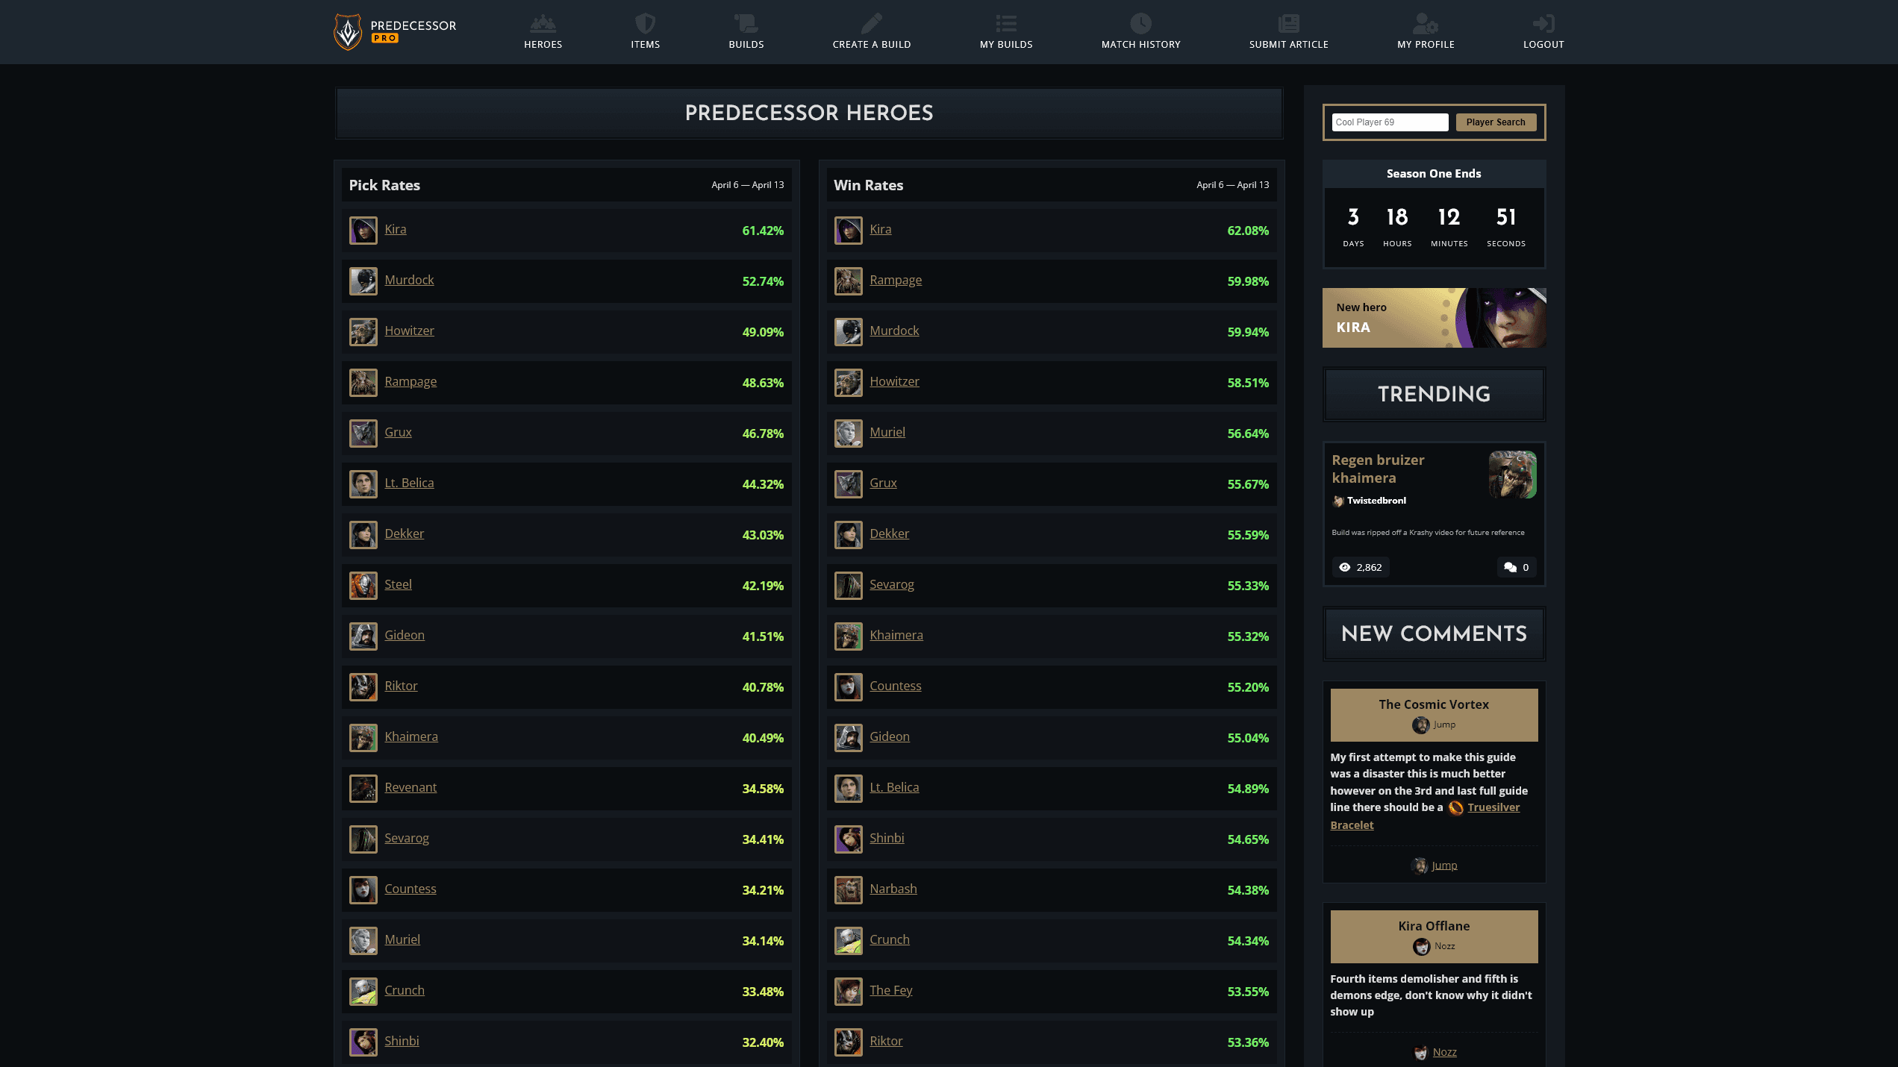Click Kira's portrait in Pick Rates

click(363, 231)
